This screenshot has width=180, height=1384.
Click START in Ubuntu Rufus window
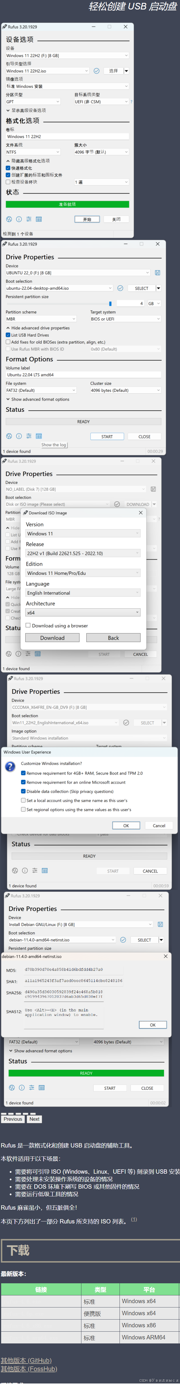(107, 436)
